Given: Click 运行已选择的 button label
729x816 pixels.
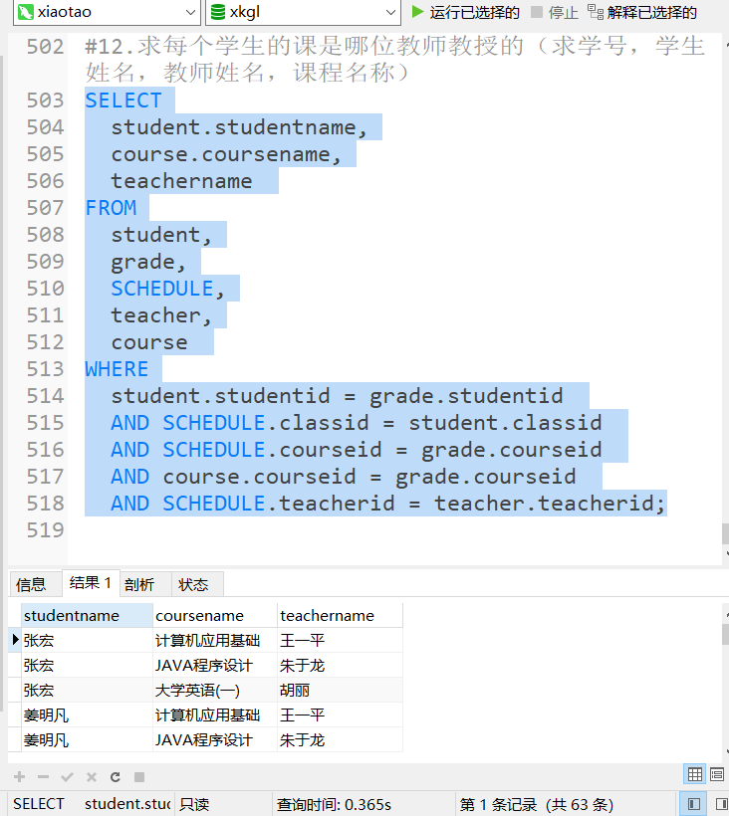Looking at the screenshot, I should click(x=474, y=12).
